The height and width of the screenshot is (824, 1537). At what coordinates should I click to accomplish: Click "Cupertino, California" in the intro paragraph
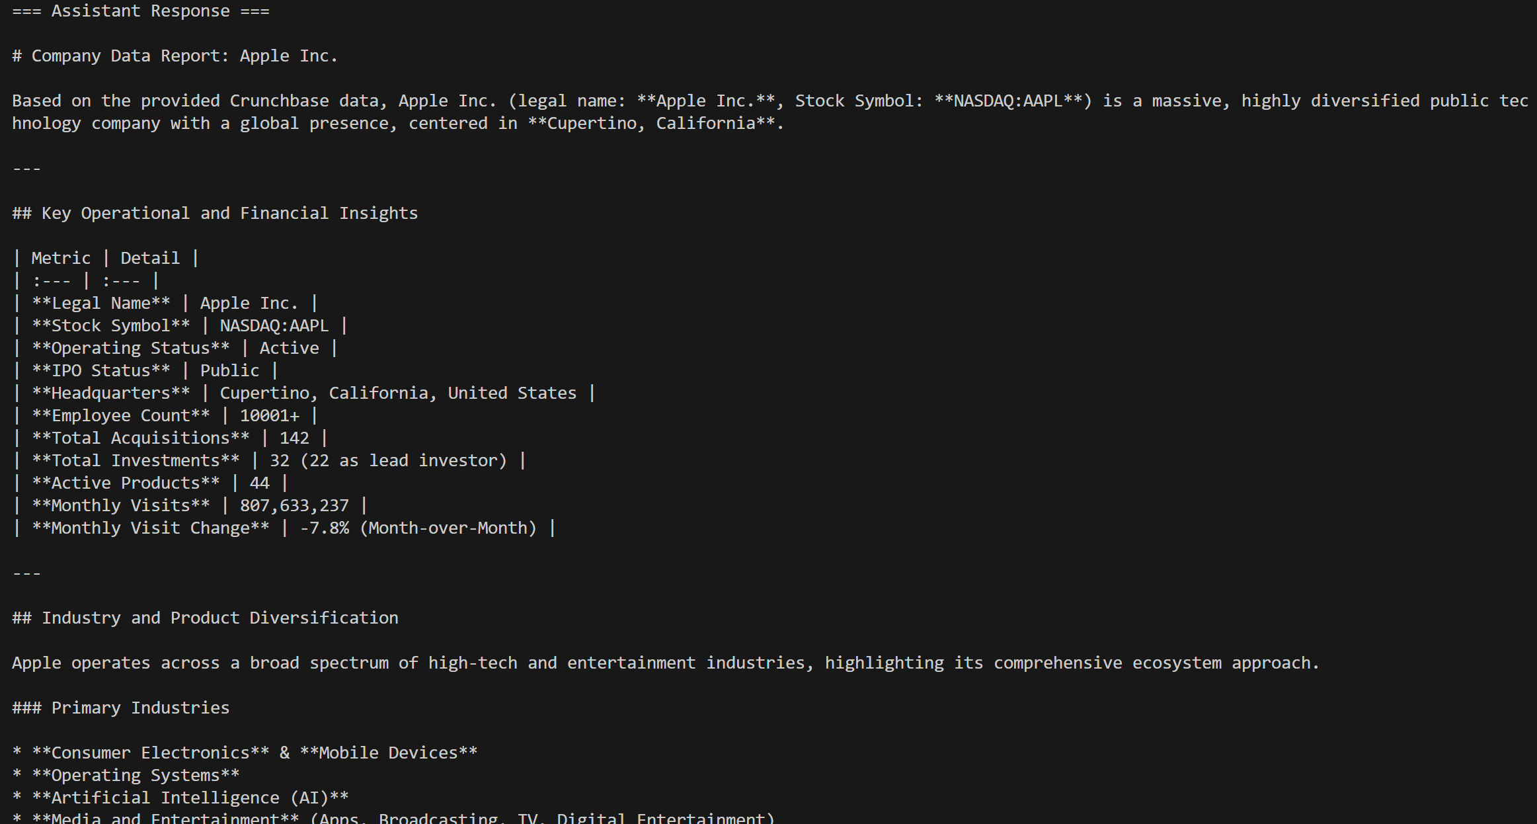651,124
